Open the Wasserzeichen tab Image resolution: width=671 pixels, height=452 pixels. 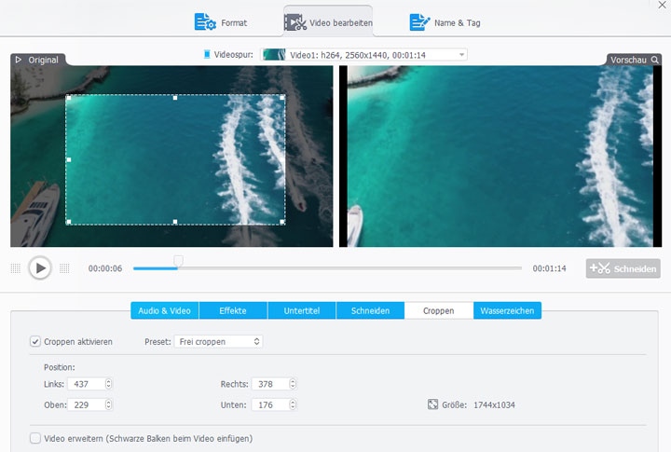(x=507, y=310)
